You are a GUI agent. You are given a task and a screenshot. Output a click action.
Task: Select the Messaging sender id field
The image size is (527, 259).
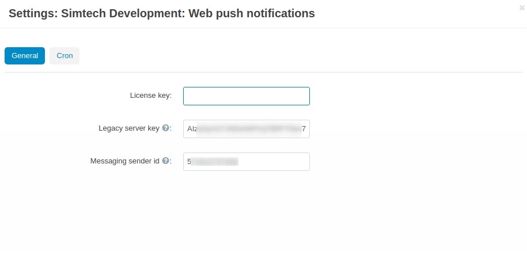(247, 162)
